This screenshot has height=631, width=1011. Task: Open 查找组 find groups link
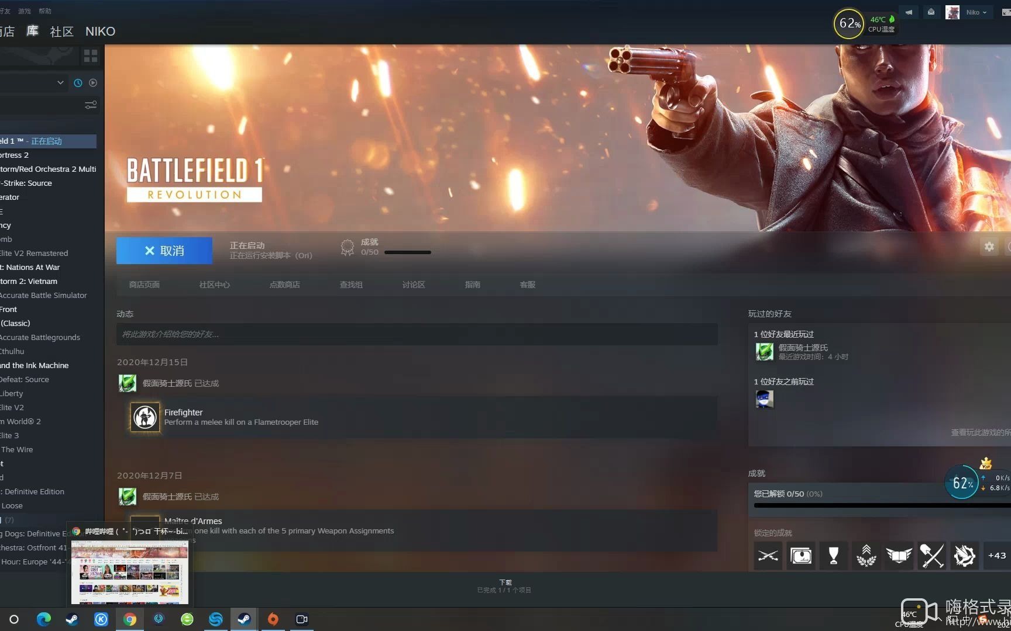click(x=351, y=285)
